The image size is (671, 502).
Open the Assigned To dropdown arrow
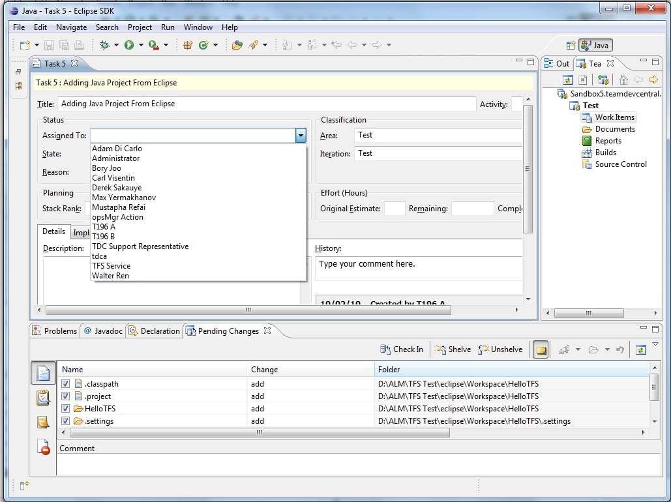pyautogui.click(x=301, y=136)
